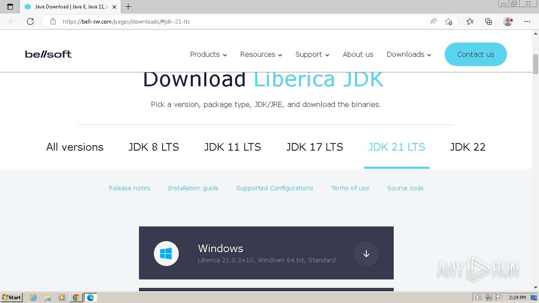Screen dimensions: 539x303
Task: Open the Source code link
Action: coord(405,188)
